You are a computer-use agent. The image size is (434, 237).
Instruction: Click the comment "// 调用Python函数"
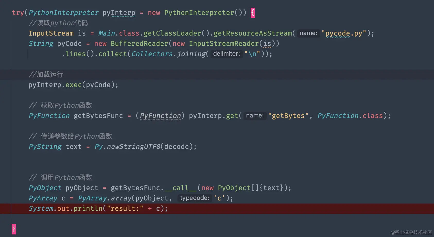pyautogui.click(x=60, y=177)
